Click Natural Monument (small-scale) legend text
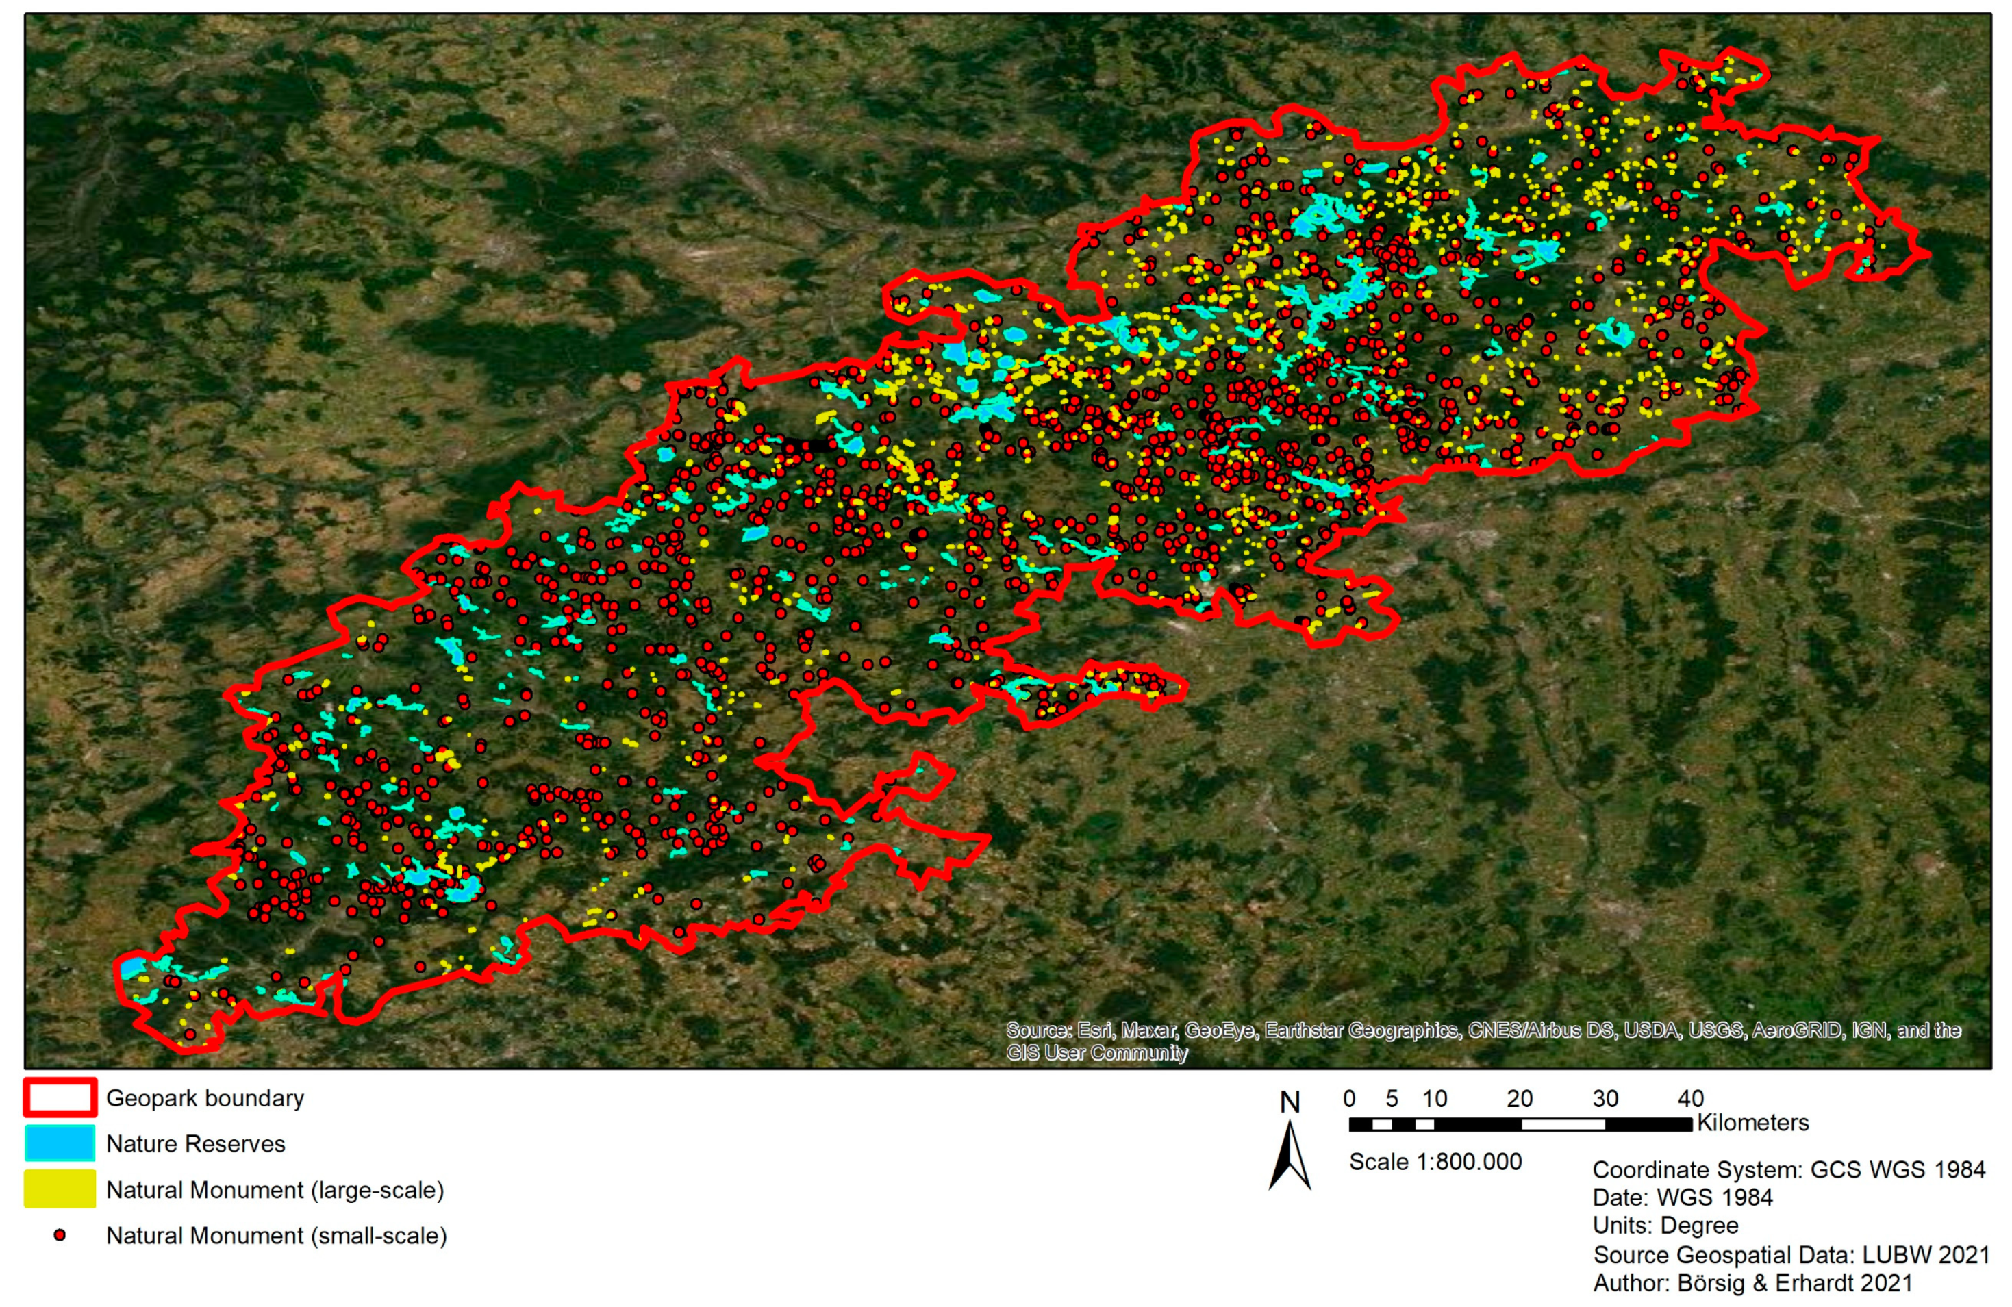This screenshot has height=1307, width=2012. coord(275,1236)
